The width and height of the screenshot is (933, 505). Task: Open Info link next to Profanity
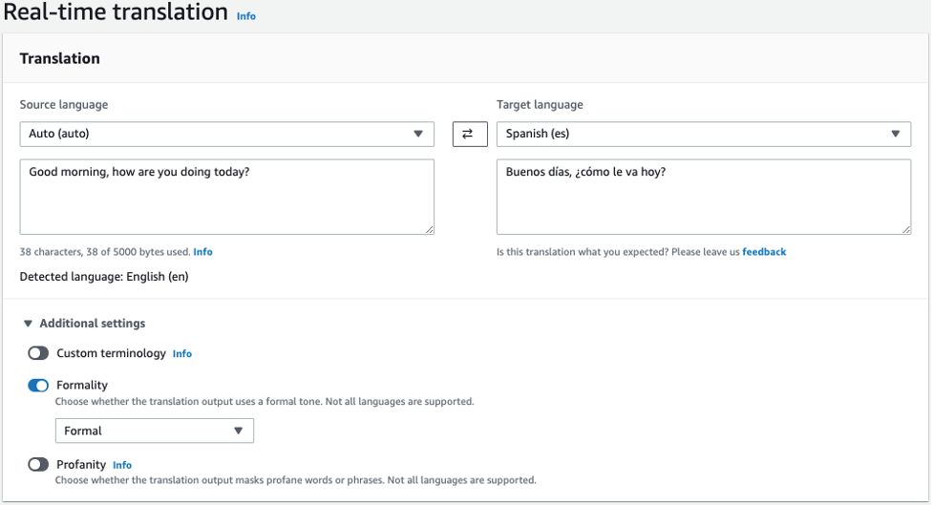coord(122,466)
